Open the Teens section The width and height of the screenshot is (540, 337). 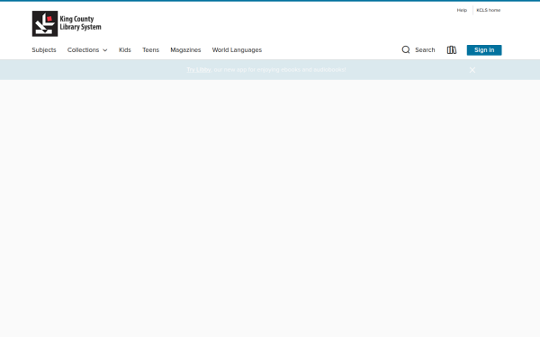tap(151, 49)
